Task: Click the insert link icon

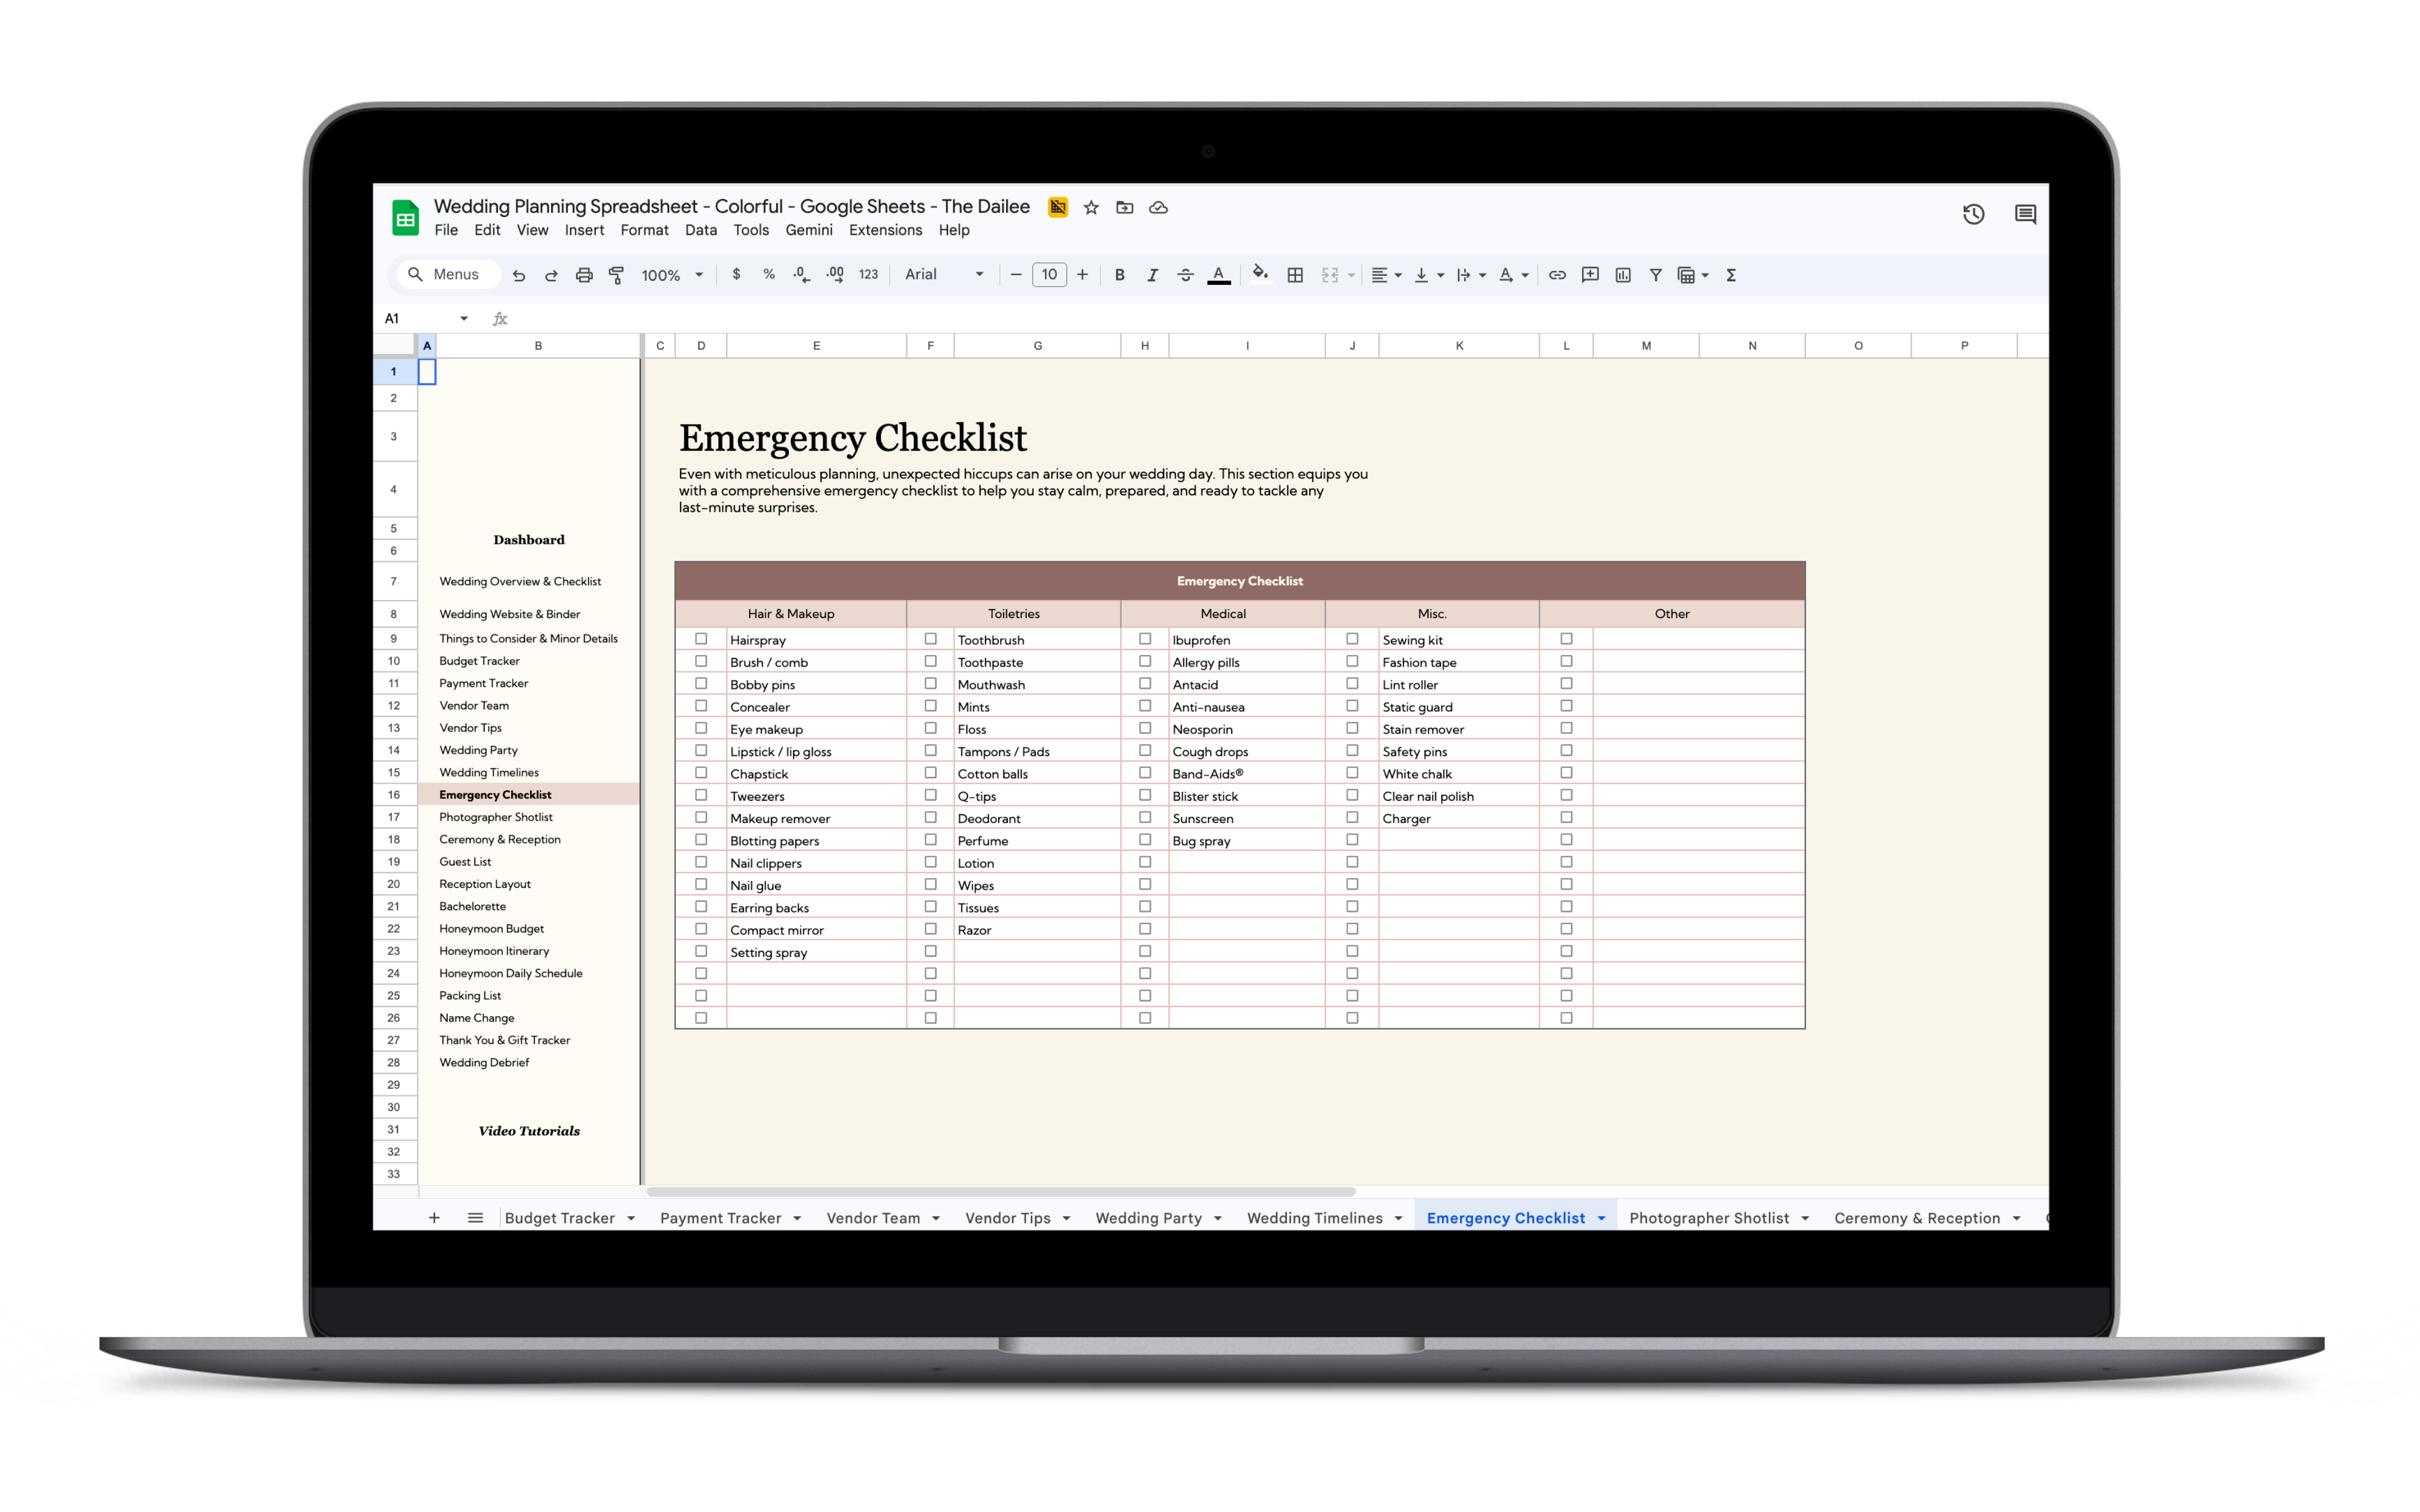Action: click(x=1557, y=275)
